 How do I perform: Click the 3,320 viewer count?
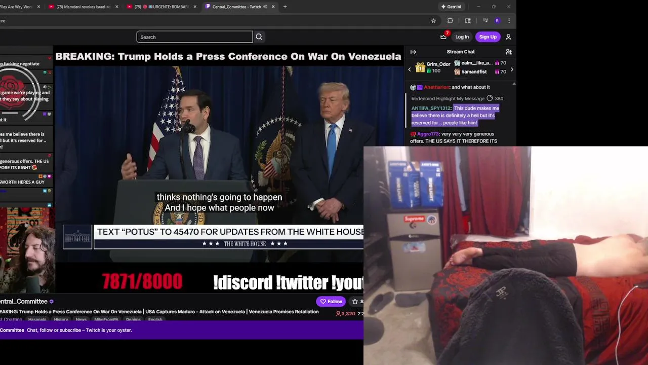tap(345, 314)
